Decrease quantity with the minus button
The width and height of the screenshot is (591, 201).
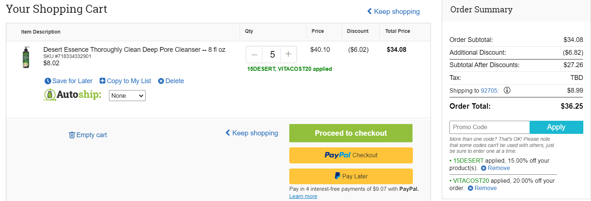coord(255,55)
